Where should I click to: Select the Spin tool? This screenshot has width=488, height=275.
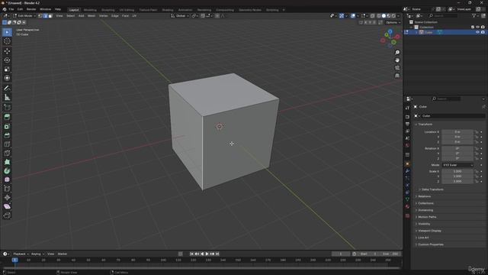point(7,171)
